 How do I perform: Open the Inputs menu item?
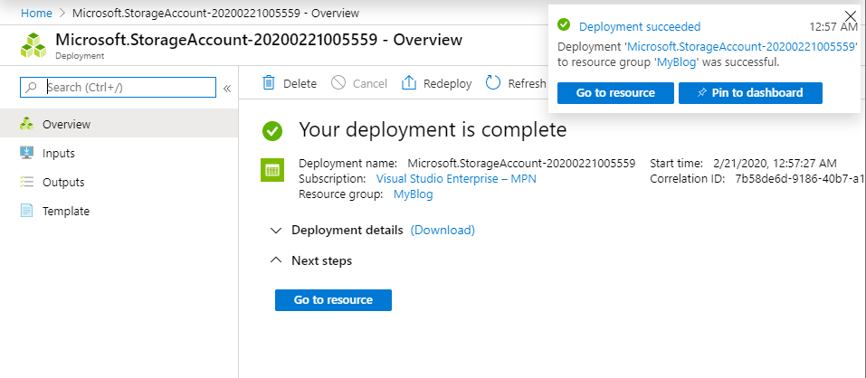click(59, 153)
